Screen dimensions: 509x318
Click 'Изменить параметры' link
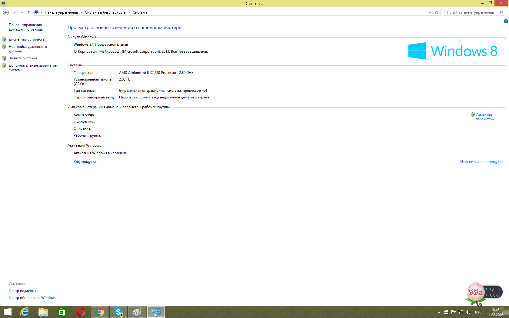485,117
